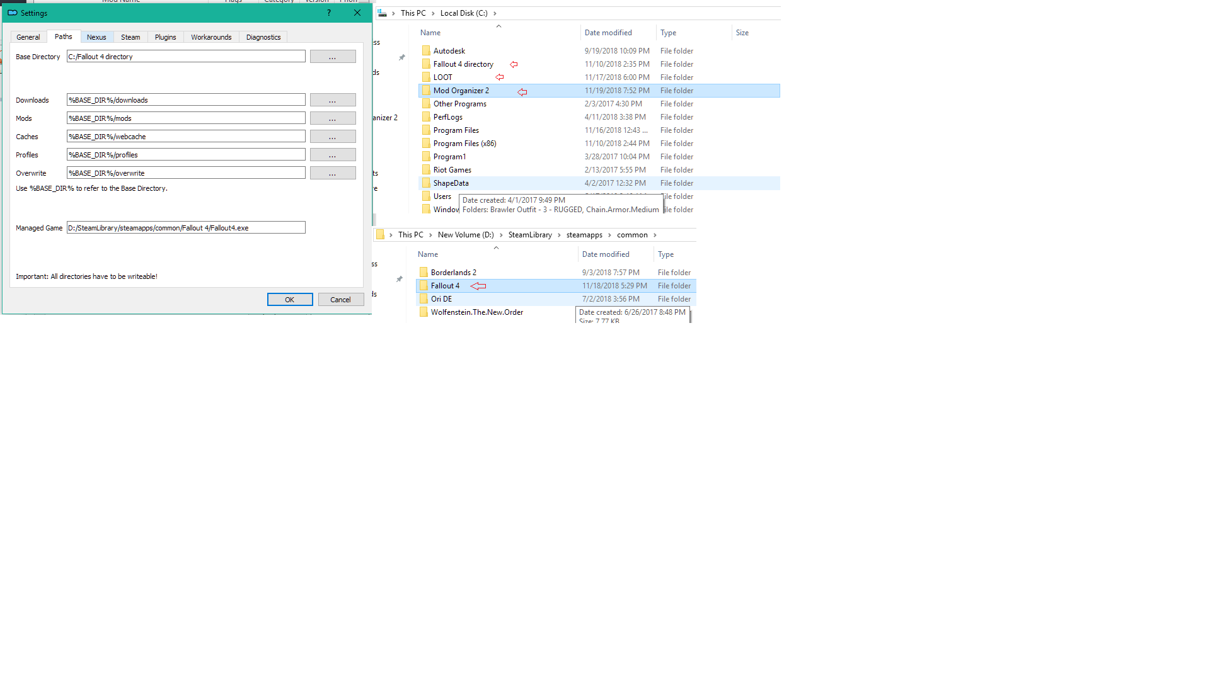Select the PerfLogs folder icon
Screen dimensions: 1210x680
coord(426,116)
